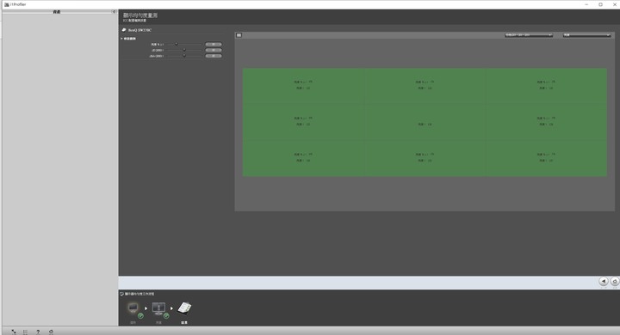The image size is (620, 335).
Task: Click the value button beside the luminance slider
Action: click(x=214, y=44)
